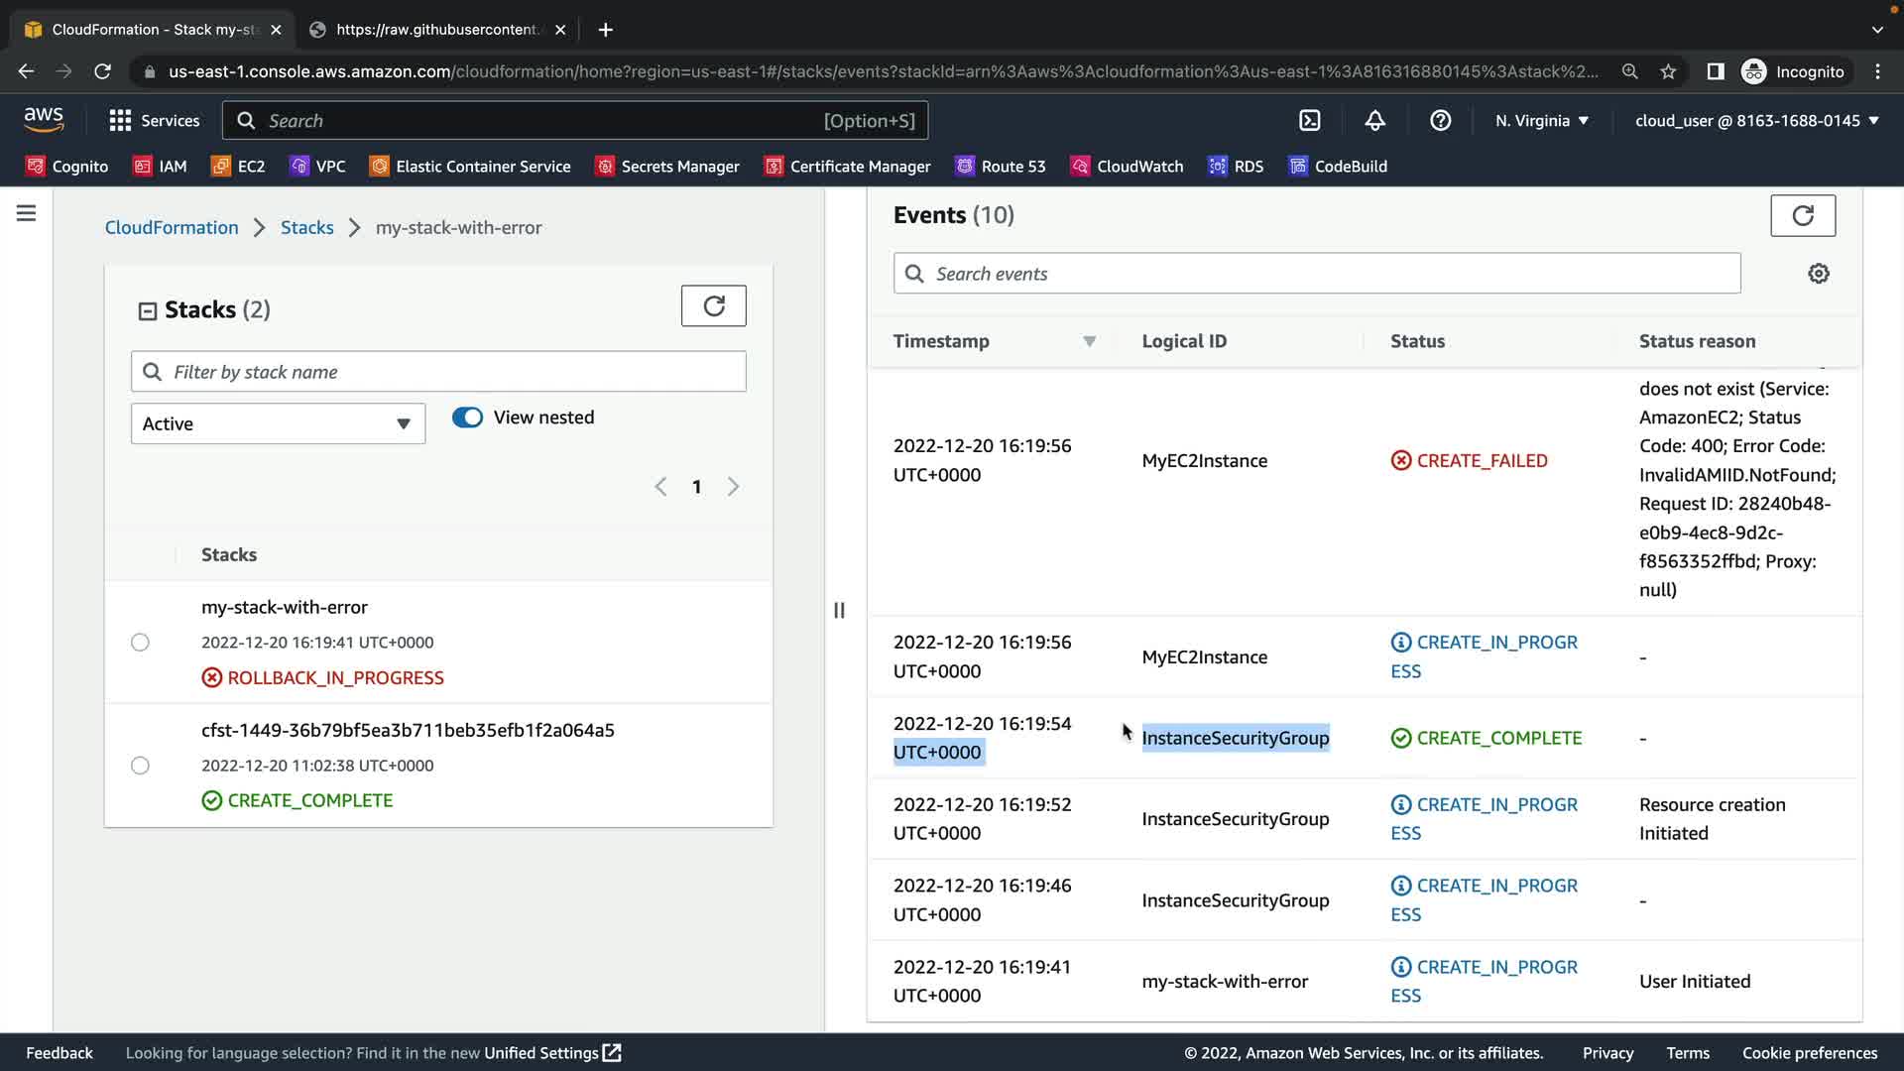
Task: Refresh the Events list
Action: click(x=1802, y=215)
